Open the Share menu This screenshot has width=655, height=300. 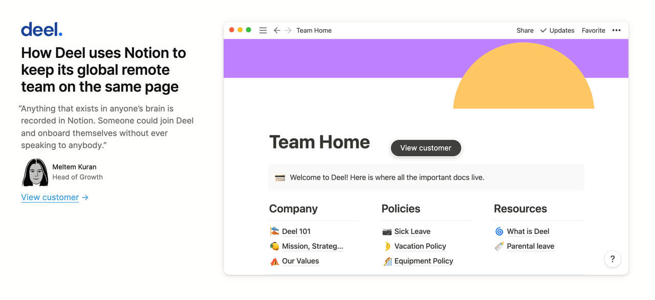[x=525, y=30]
